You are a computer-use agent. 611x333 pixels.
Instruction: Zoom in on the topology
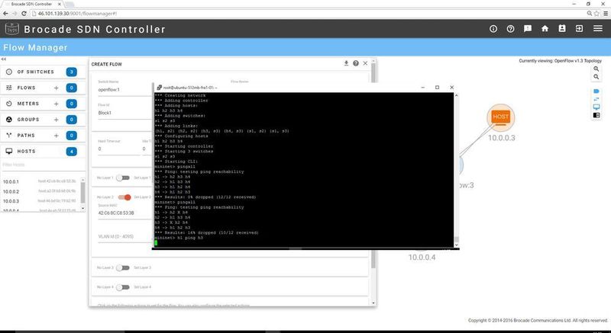(x=596, y=69)
